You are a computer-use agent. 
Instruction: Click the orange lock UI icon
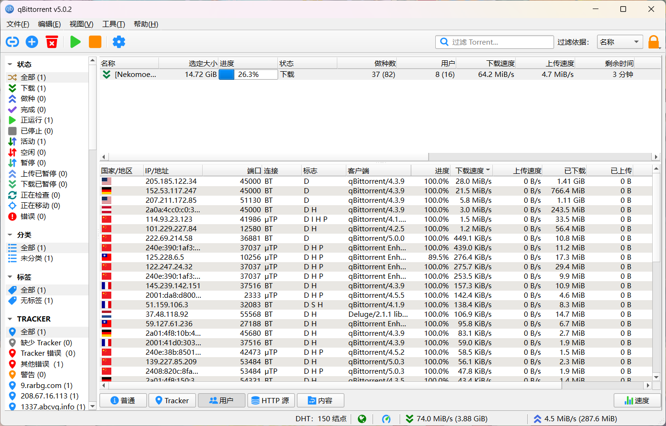coord(654,42)
